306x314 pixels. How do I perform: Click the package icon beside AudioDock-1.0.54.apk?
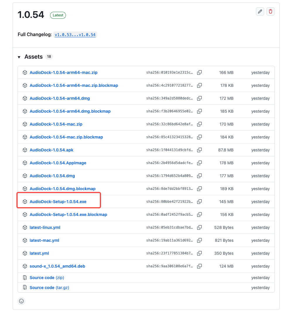click(25, 150)
